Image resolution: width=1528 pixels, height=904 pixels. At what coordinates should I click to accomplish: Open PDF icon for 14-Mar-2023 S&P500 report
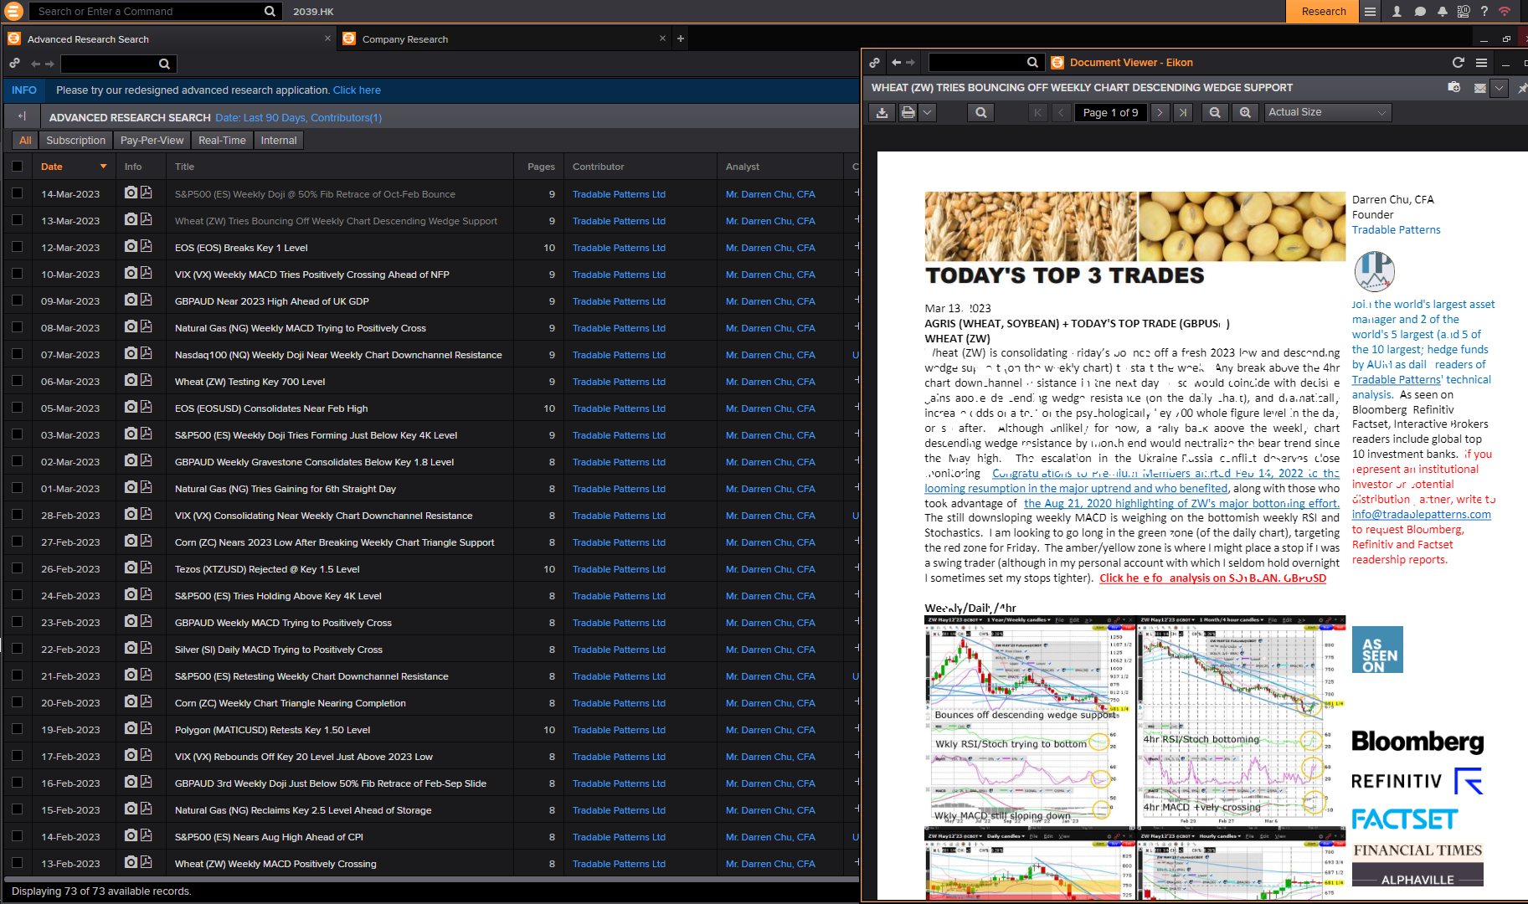click(147, 193)
